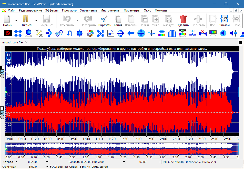The height and width of the screenshot is (169, 244).
Task: Open the Эффекты menu
Action: pos(52,10)
